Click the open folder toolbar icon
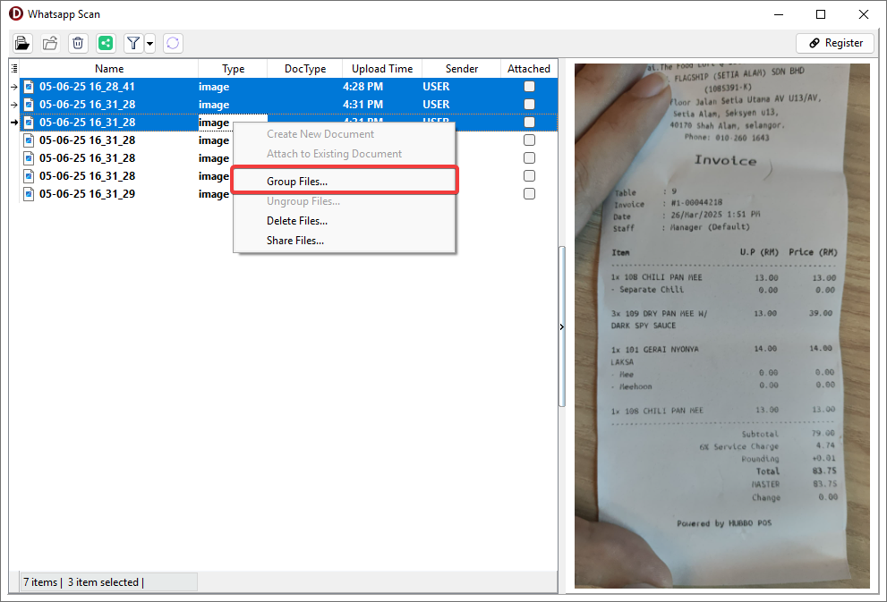 (22, 43)
